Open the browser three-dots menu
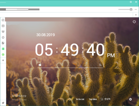Image resolution: width=139 pixels, height=106 pixels. point(136,9)
